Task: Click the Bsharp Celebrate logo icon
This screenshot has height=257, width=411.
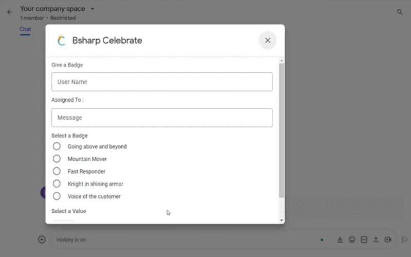Action: 61,41
